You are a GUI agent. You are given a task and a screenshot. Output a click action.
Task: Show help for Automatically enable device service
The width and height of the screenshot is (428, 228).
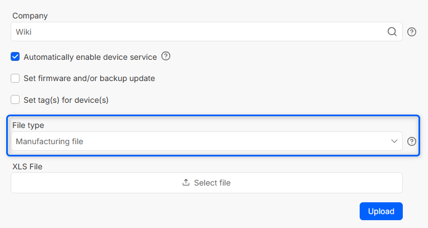(x=166, y=56)
